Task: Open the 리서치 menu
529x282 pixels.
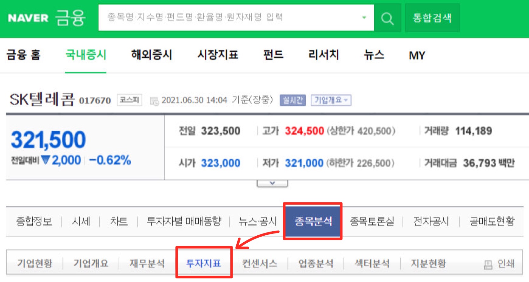Action: click(x=323, y=55)
